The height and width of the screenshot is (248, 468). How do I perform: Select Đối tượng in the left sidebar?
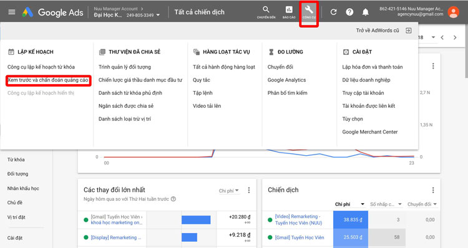pos(18,174)
